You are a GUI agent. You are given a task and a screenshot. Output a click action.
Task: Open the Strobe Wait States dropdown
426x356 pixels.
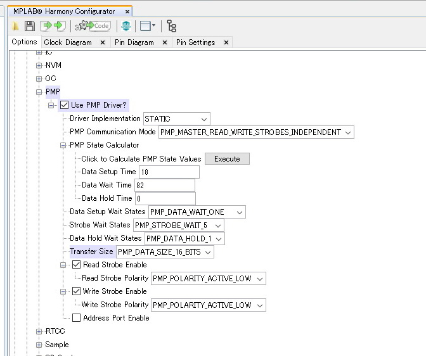click(179, 226)
